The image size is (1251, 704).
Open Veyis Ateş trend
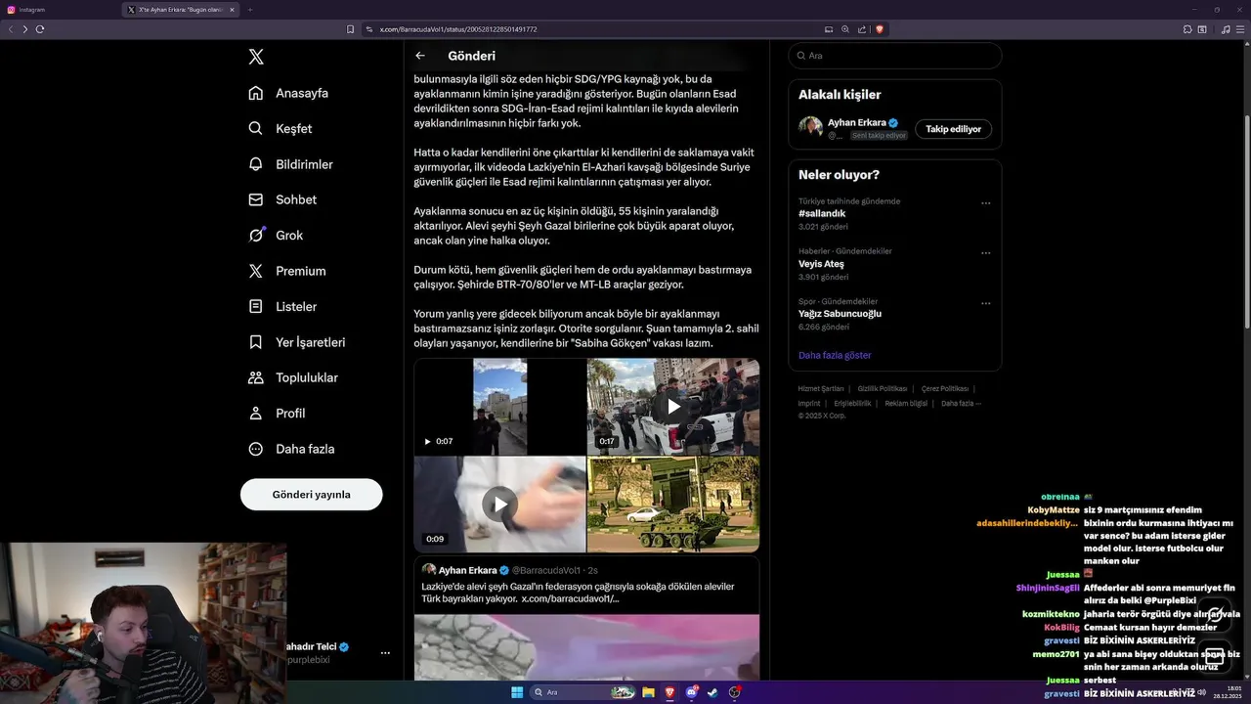click(x=821, y=264)
